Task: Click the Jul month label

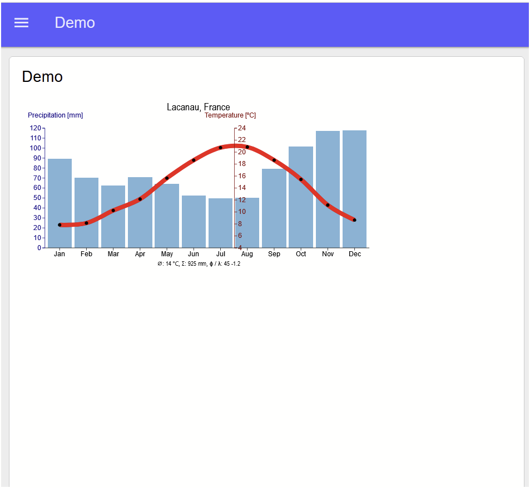Action: 221,254
